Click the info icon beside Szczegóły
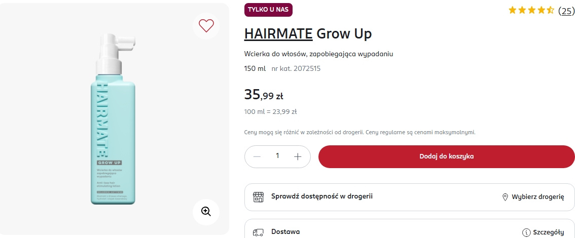Viewport: 575px width, 238px height. tap(526, 232)
